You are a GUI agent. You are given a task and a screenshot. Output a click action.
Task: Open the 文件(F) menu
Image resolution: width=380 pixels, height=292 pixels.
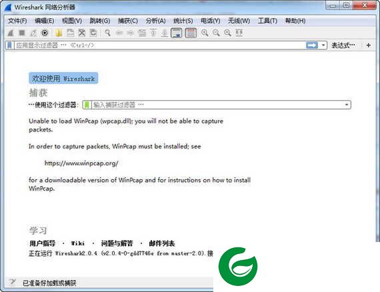[17, 21]
